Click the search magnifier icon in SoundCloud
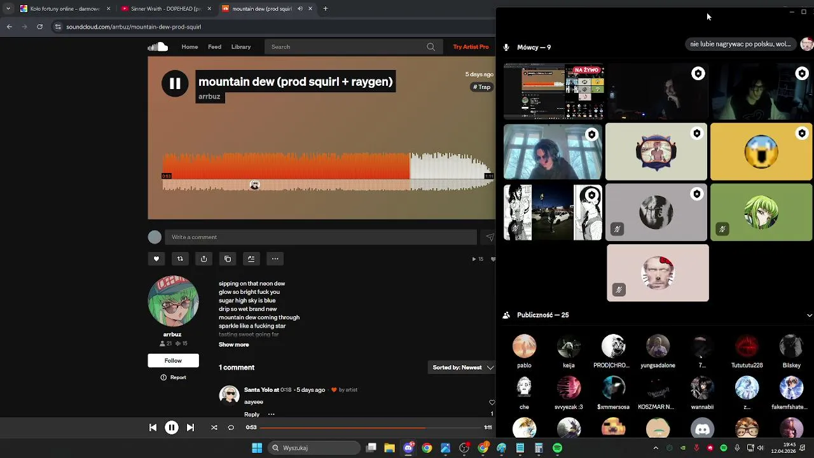The image size is (814, 458). [x=431, y=46]
